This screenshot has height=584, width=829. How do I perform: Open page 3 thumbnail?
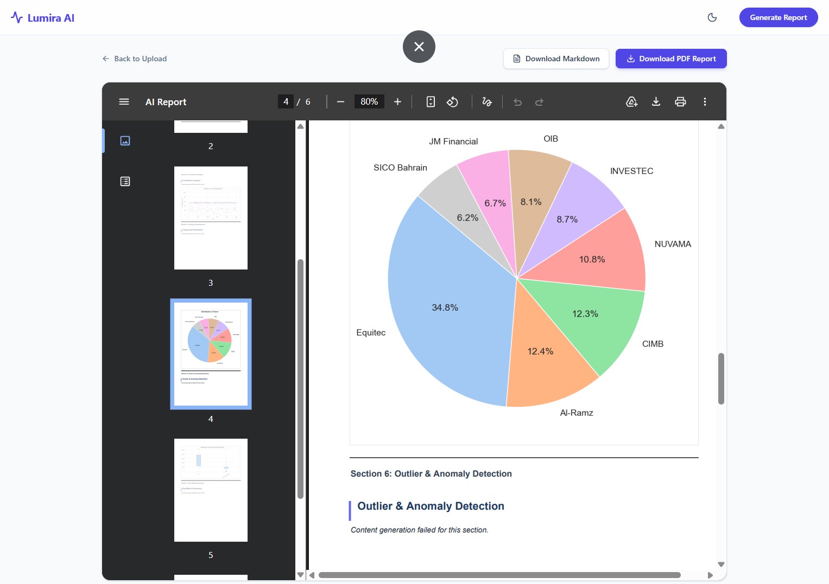[x=211, y=218]
